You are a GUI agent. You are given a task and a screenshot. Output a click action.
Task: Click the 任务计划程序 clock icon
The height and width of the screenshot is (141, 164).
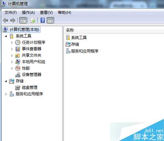coord(18,42)
